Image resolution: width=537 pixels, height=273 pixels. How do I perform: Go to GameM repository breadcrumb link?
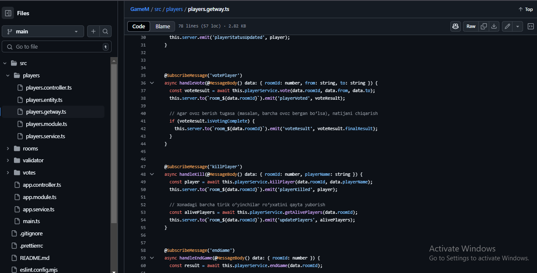tap(140, 9)
